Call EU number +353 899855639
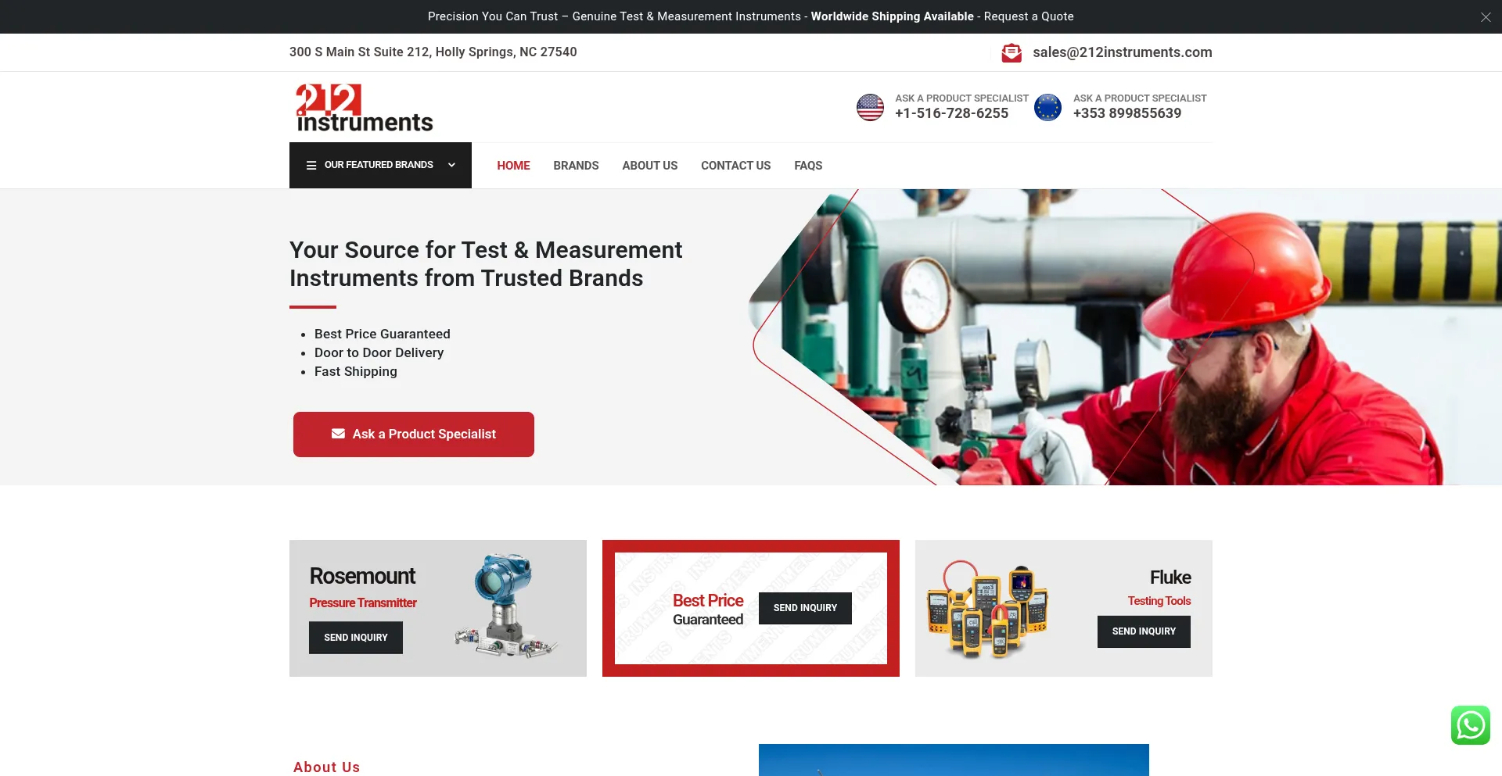The height and width of the screenshot is (776, 1502). pos(1127,113)
